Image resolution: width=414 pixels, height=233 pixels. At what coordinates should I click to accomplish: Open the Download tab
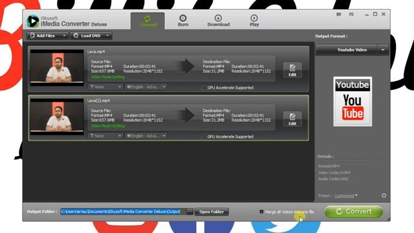point(219,21)
